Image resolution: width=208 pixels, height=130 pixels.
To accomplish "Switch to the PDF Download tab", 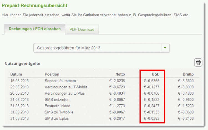I will point(82,29).
